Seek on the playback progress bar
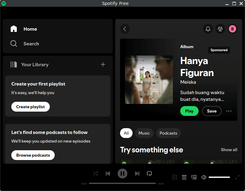This screenshot has width=245, height=191. (x=122, y=183)
